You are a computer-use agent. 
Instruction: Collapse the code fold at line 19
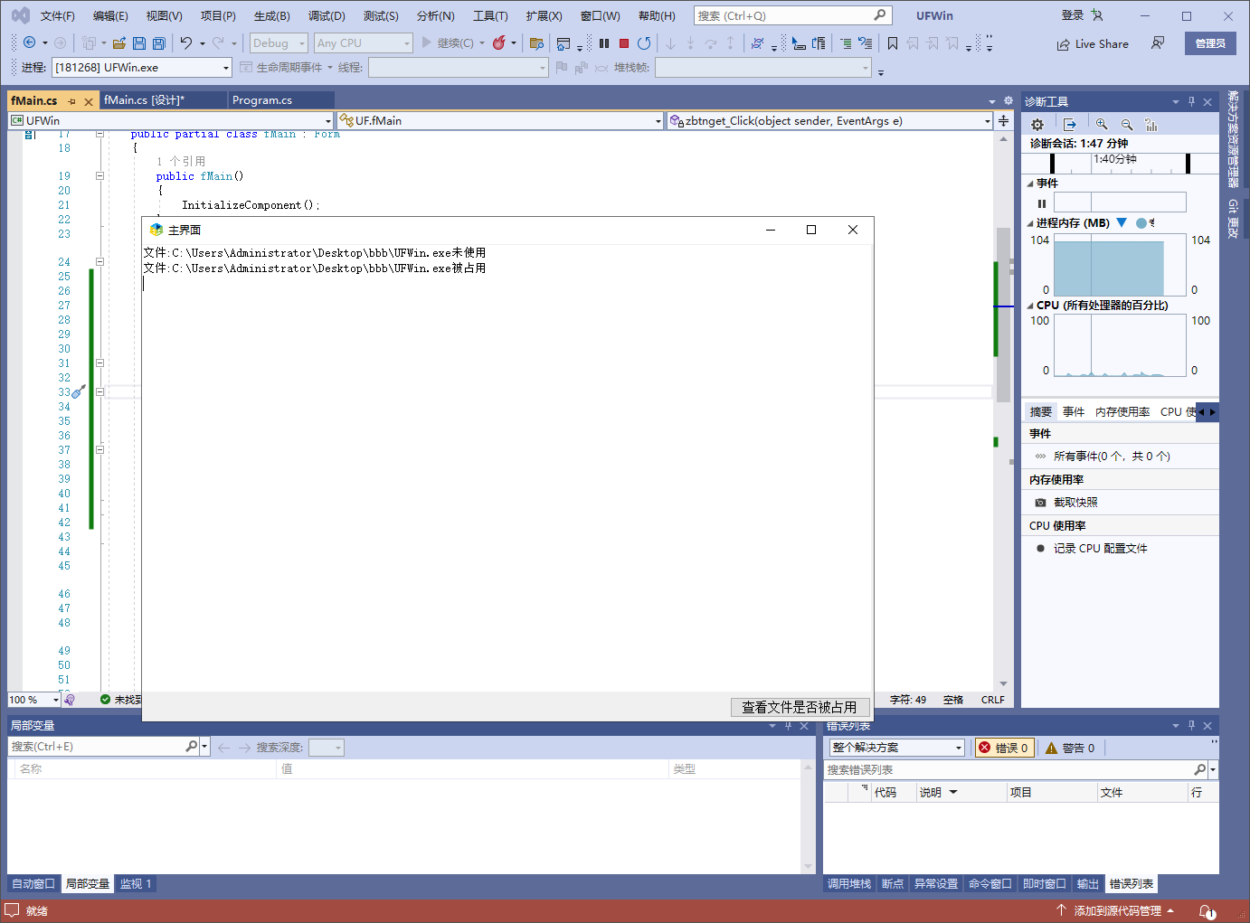99,176
